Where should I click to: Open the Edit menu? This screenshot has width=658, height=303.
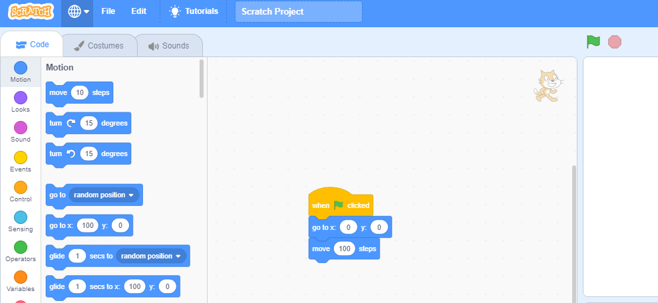tap(138, 11)
